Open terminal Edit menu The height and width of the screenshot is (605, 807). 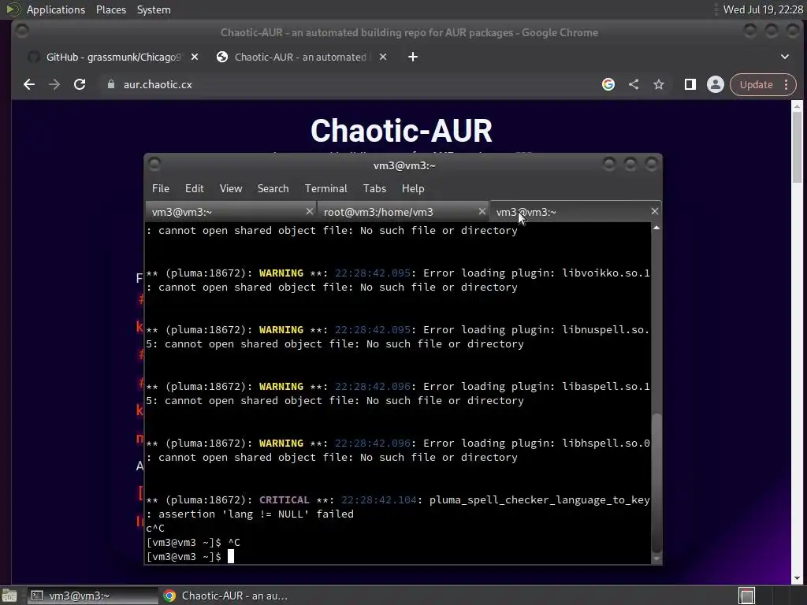pyautogui.click(x=194, y=188)
